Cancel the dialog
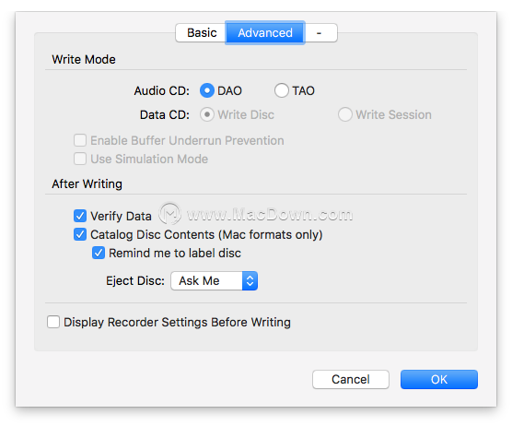The height and width of the screenshot is (426, 512). point(351,380)
